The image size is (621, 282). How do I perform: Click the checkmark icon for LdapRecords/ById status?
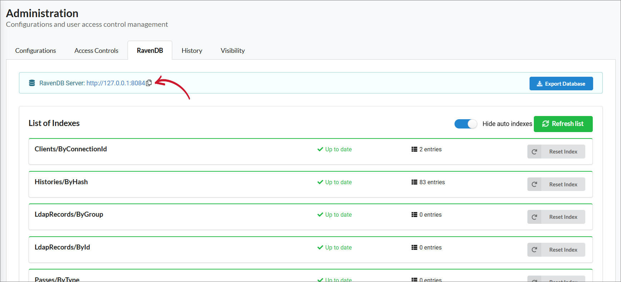[x=320, y=247]
